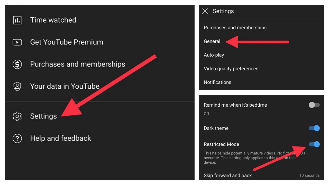Screen dimensions: 329x185
Task: Turn off the Dark theme toggle
Action: [314, 128]
